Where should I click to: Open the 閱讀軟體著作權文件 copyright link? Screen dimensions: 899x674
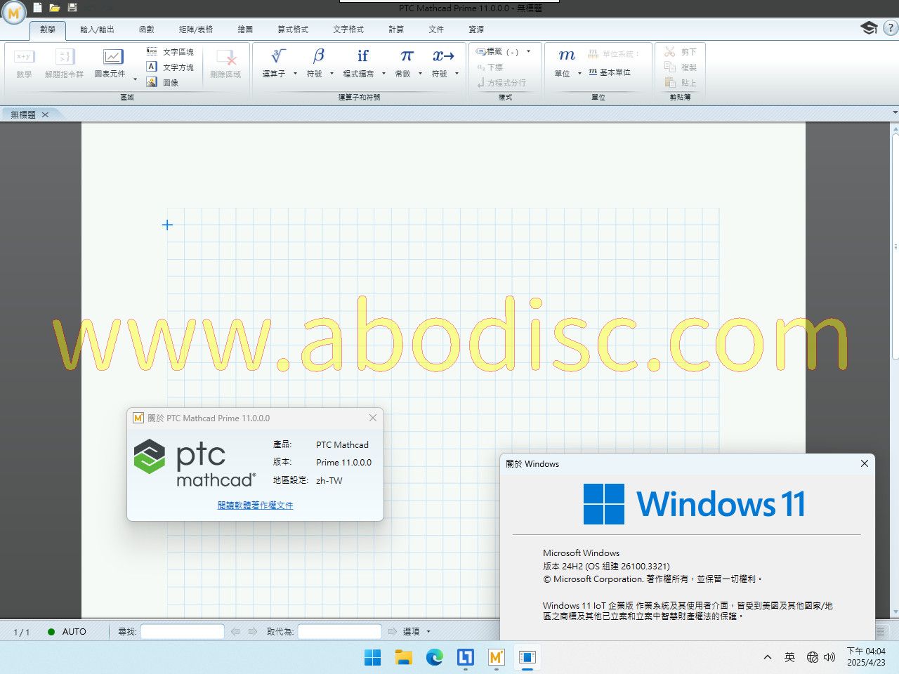[256, 505]
